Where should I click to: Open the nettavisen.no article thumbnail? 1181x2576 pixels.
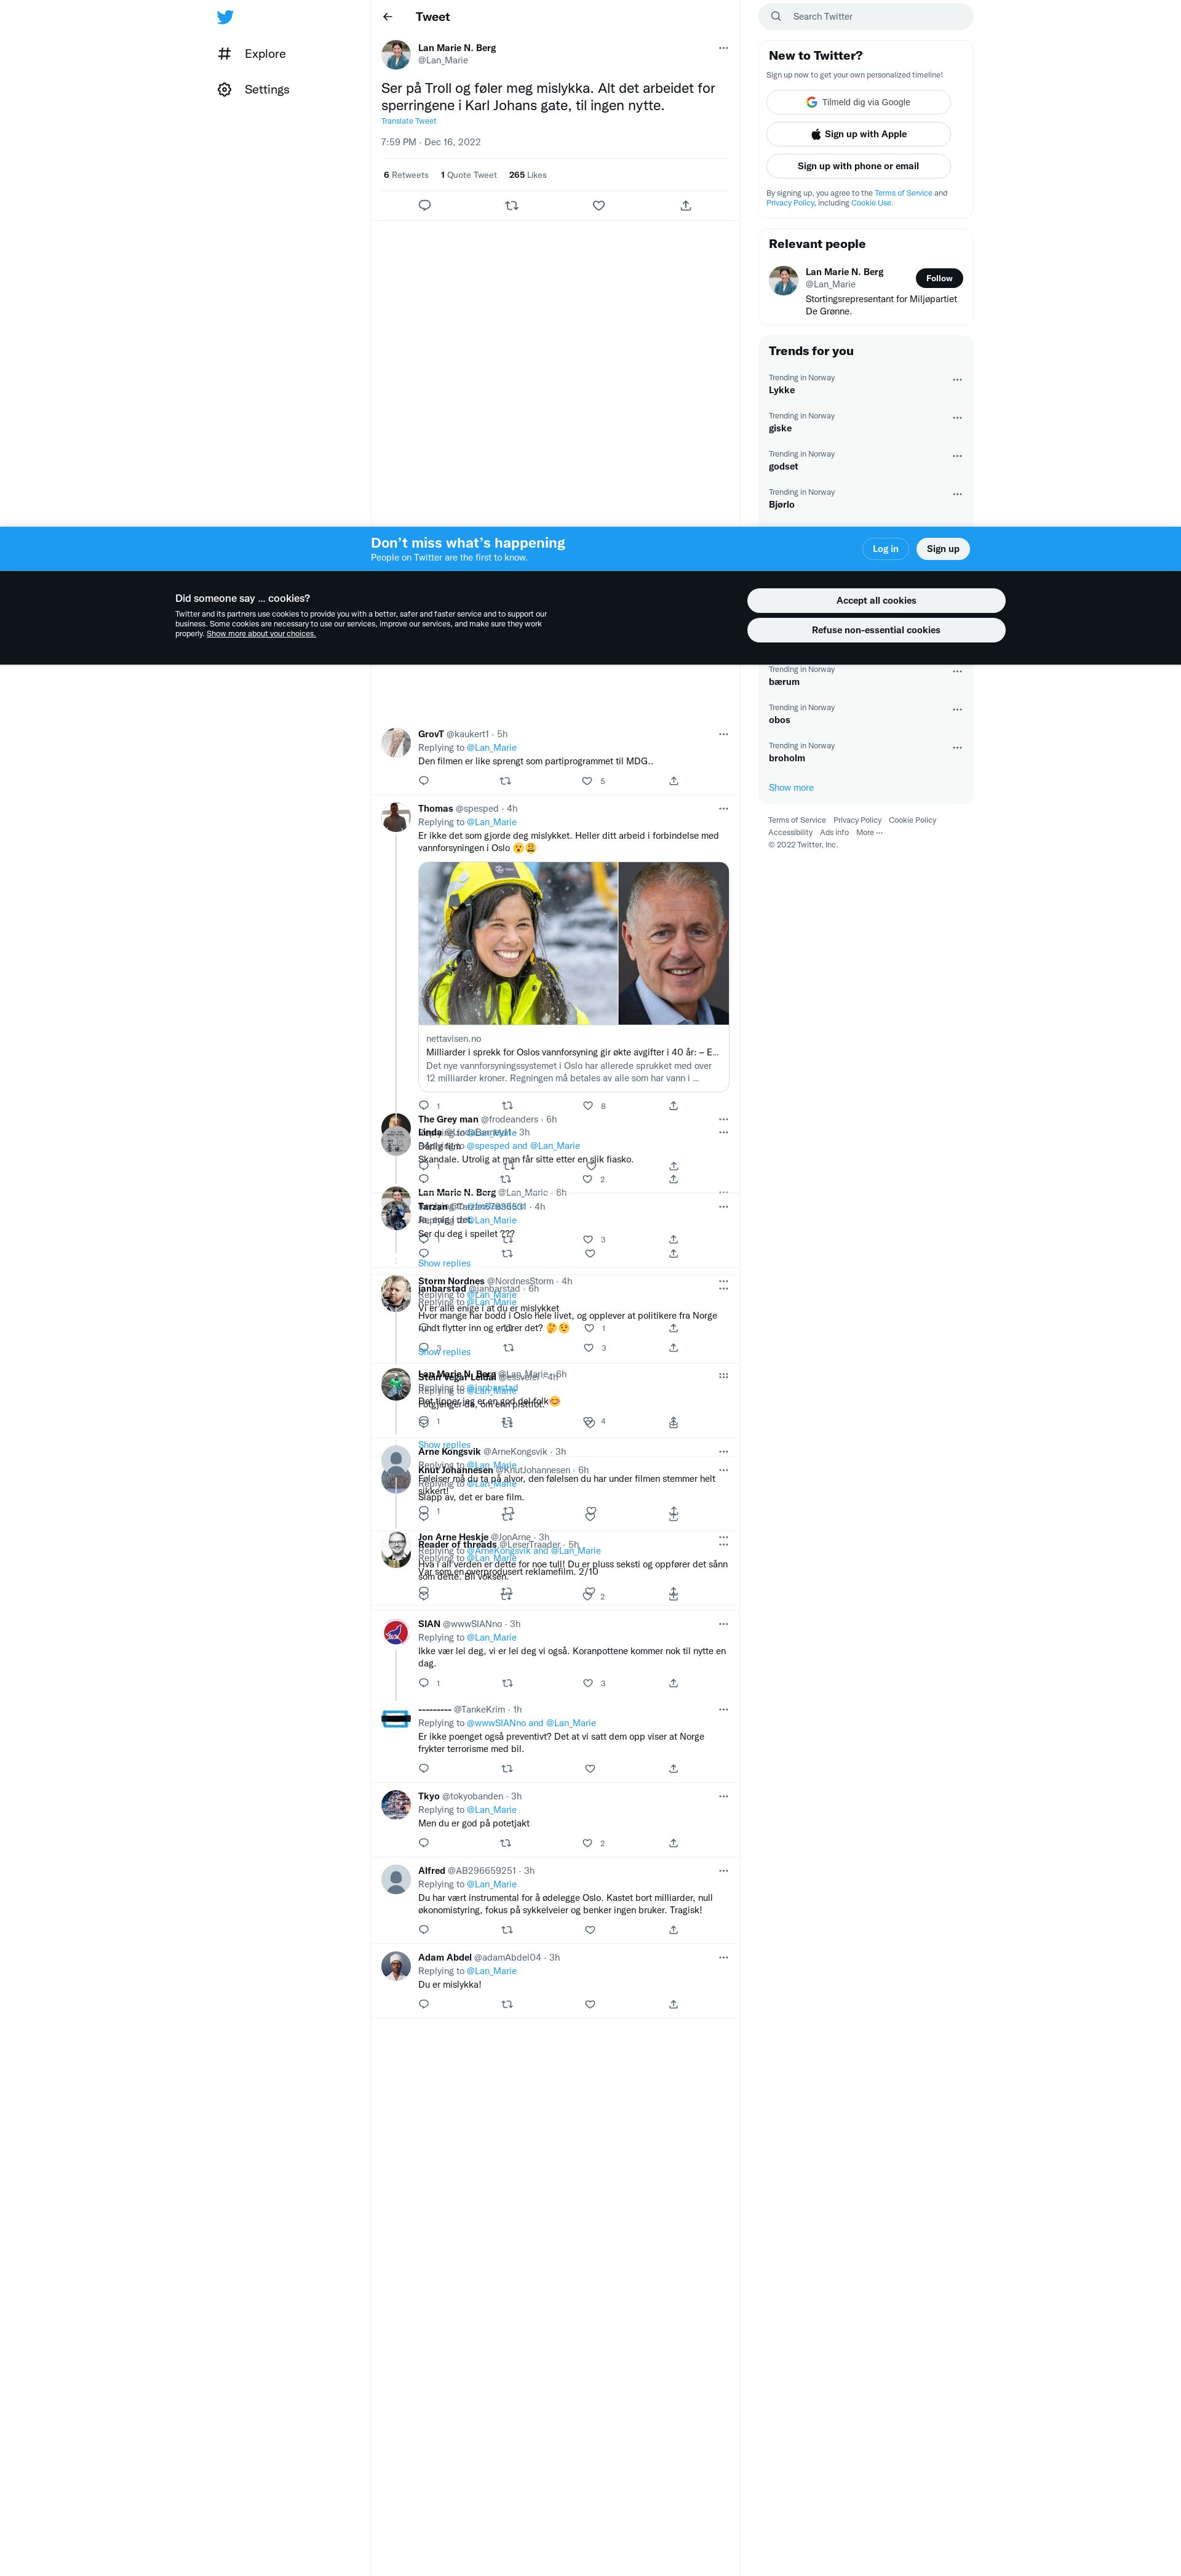pos(573,944)
